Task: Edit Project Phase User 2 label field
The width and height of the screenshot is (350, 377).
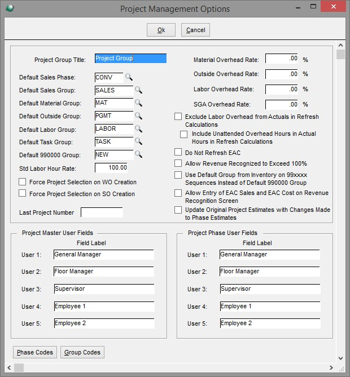Action: pos(270,272)
